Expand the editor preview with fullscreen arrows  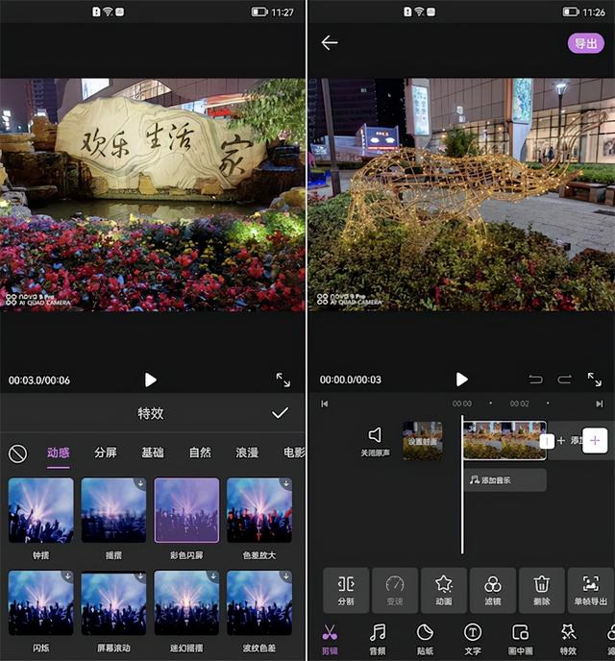(594, 379)
